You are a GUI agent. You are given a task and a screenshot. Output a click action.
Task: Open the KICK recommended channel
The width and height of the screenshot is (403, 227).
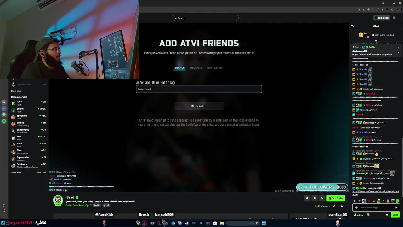28,103
